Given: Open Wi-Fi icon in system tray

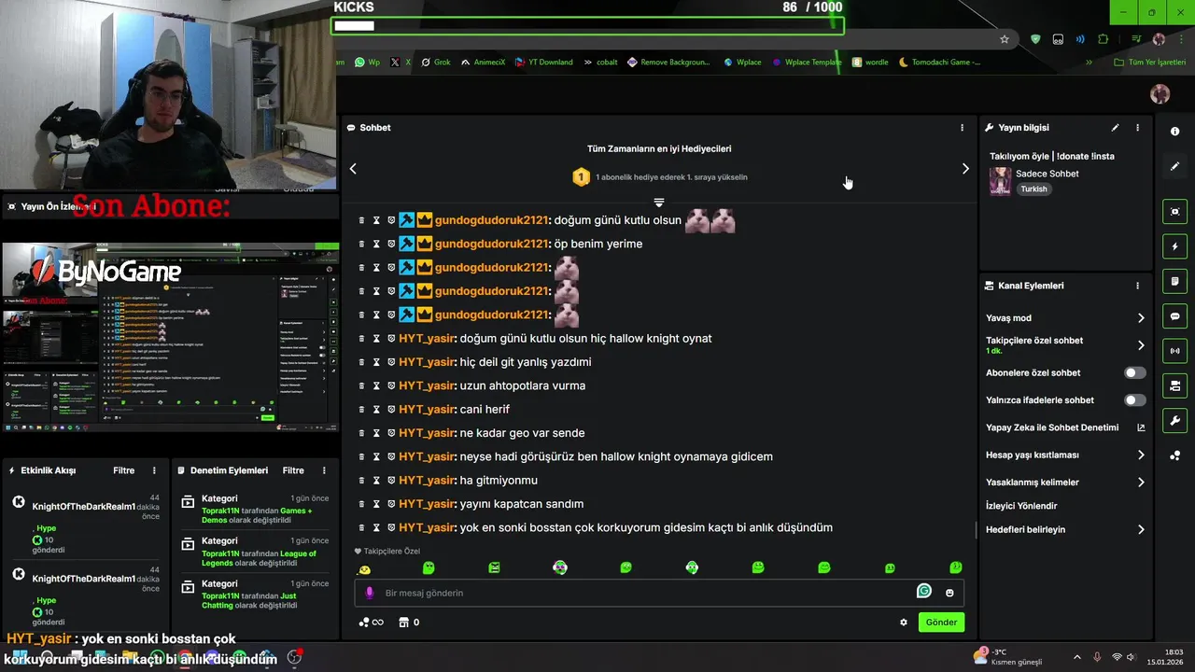Looking at the screenshot, I should pyautogui.click(x=1117, y=658).
